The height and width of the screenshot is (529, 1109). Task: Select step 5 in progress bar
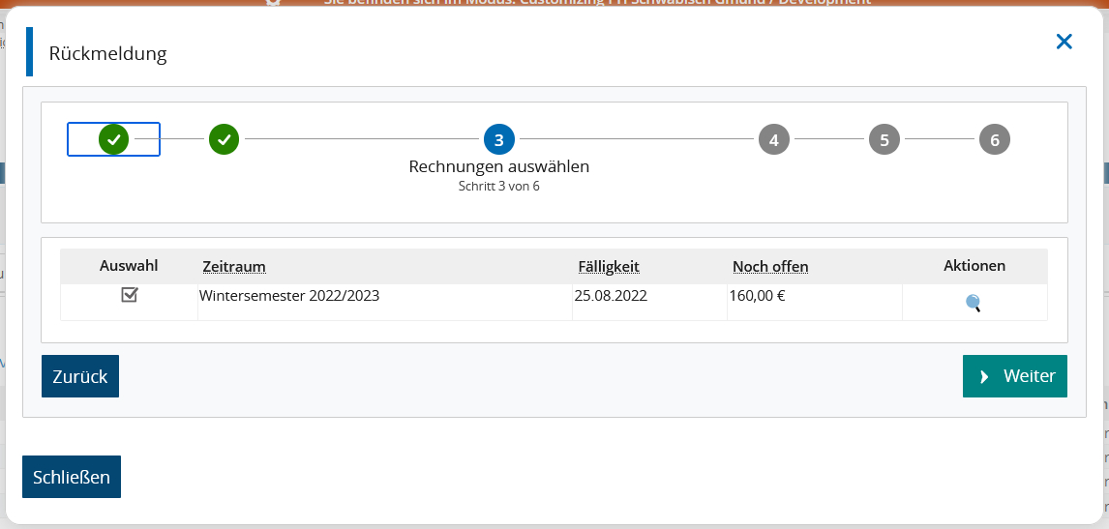pos(884,139)
